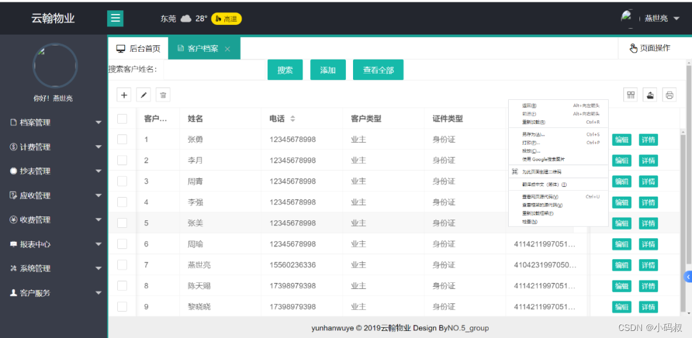Check the box for row 李月

[x=122, y=161]
